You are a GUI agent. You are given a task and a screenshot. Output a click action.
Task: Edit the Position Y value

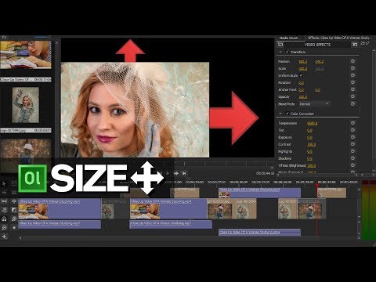pyautogui.click(x=320, y=61)
